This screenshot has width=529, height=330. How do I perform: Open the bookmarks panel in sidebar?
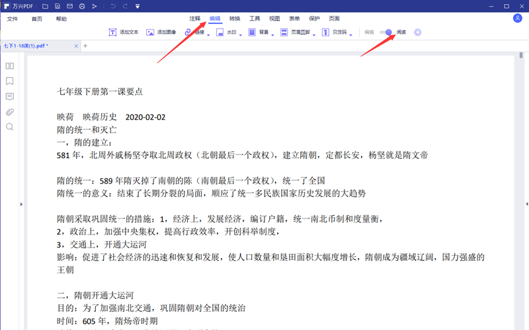click(10, 81)
